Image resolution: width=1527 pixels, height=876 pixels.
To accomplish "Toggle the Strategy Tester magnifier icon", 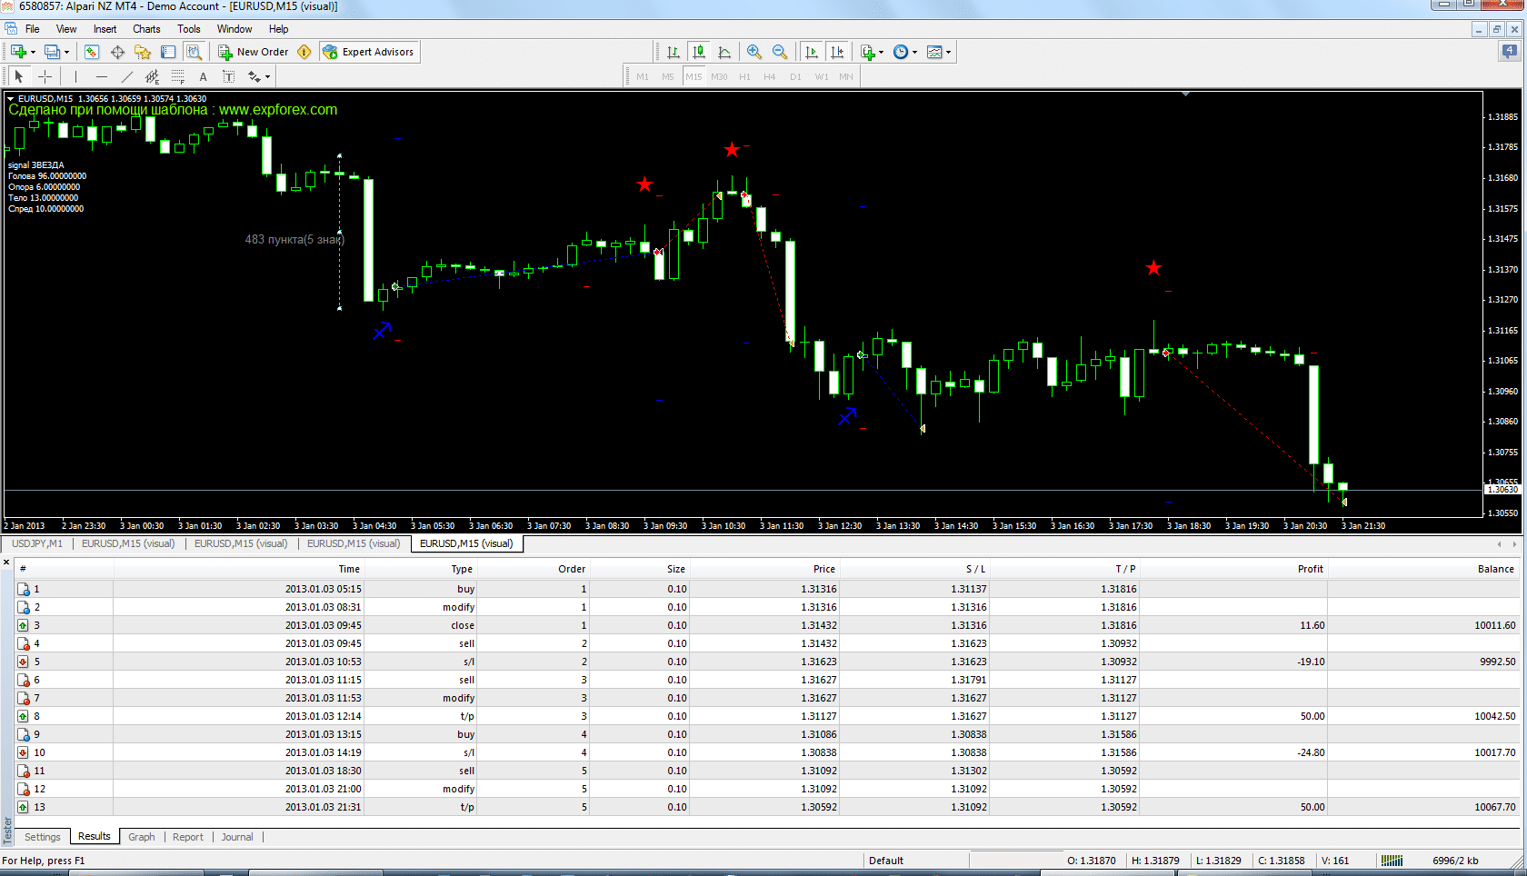I will point(194,52).
